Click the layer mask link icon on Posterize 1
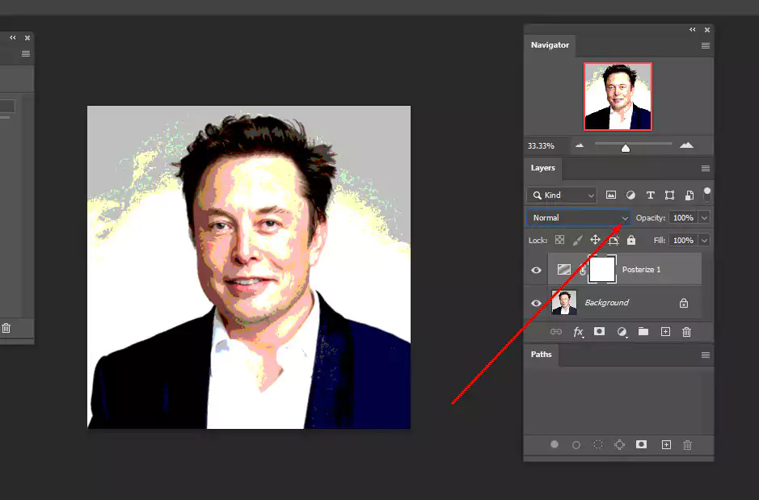The image size is (759, 500). click(x=583, y=270)
